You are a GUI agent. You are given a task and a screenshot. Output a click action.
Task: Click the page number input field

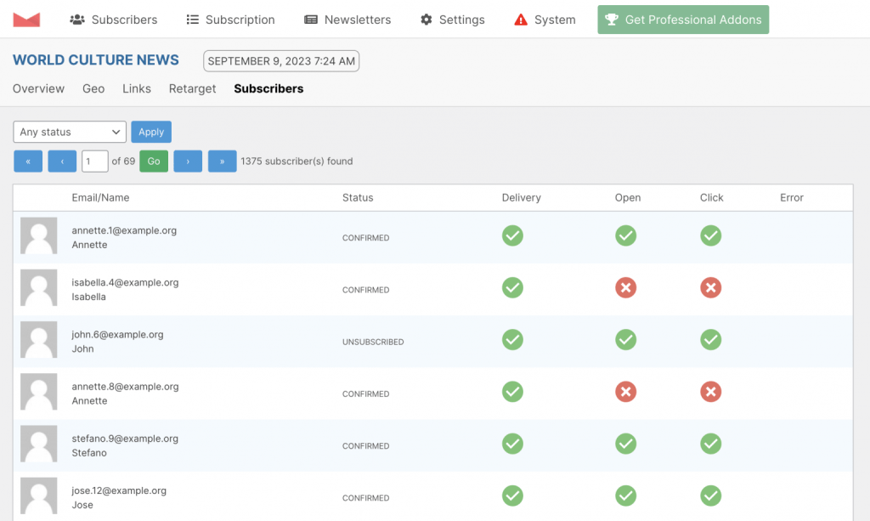point(95,161)
